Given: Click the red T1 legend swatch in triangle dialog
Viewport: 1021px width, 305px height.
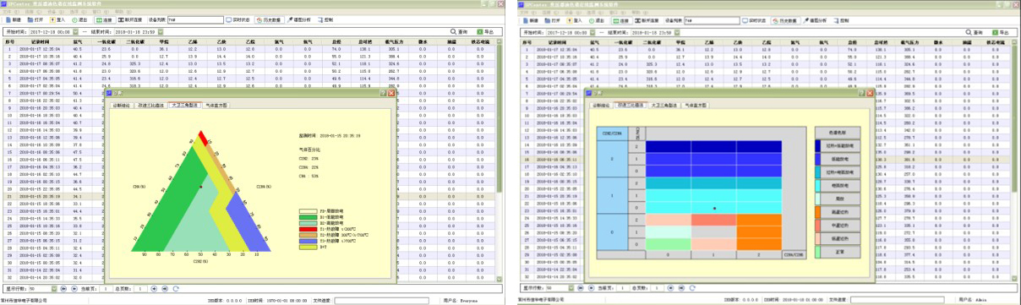Looking at the screenshot, I should pos(309,229).
